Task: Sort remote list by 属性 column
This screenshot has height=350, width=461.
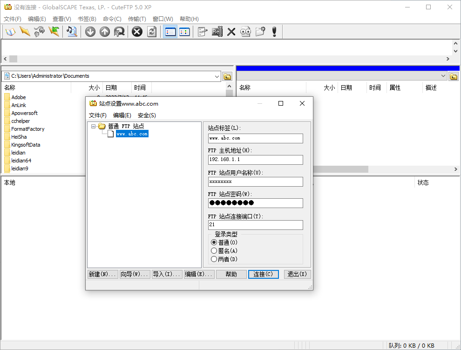Action: (x=404, y=87)
